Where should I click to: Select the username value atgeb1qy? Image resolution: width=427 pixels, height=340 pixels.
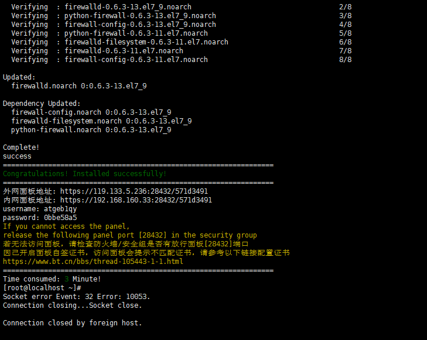click(x=60, y=209)
